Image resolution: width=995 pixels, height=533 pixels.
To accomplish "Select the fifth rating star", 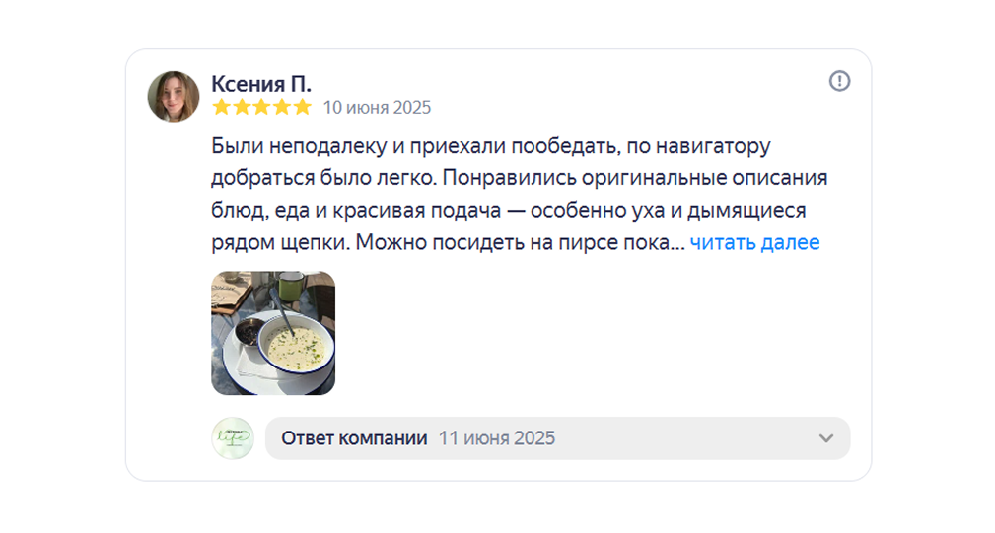I will (x=302, y=107).
